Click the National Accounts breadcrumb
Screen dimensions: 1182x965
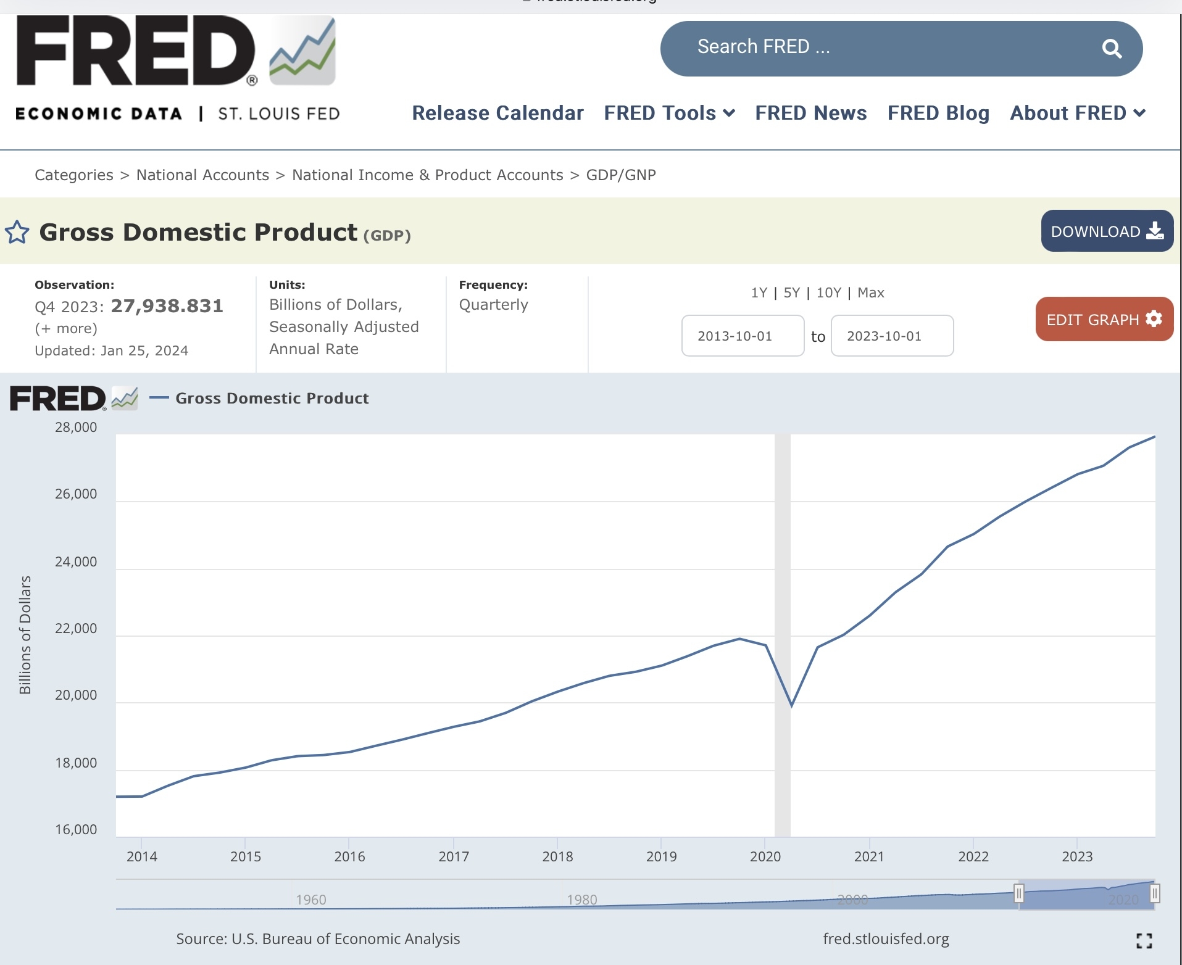click(202, 175)
